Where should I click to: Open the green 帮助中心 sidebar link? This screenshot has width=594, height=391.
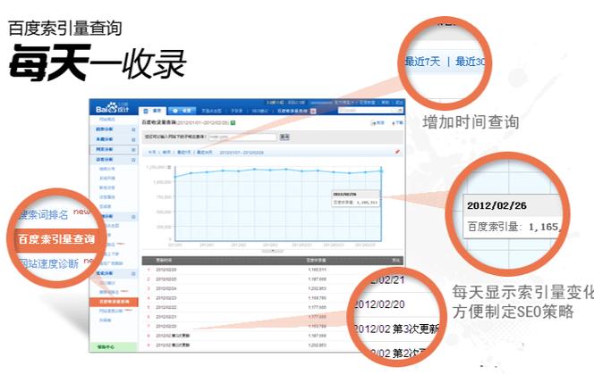114,346
